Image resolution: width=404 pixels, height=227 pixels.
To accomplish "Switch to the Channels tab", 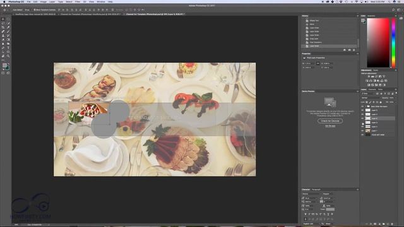I will (372, 90).
